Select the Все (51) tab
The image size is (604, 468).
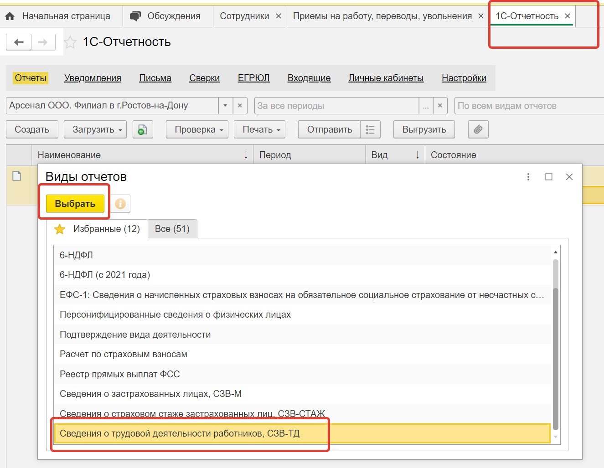tap(172, 229)
